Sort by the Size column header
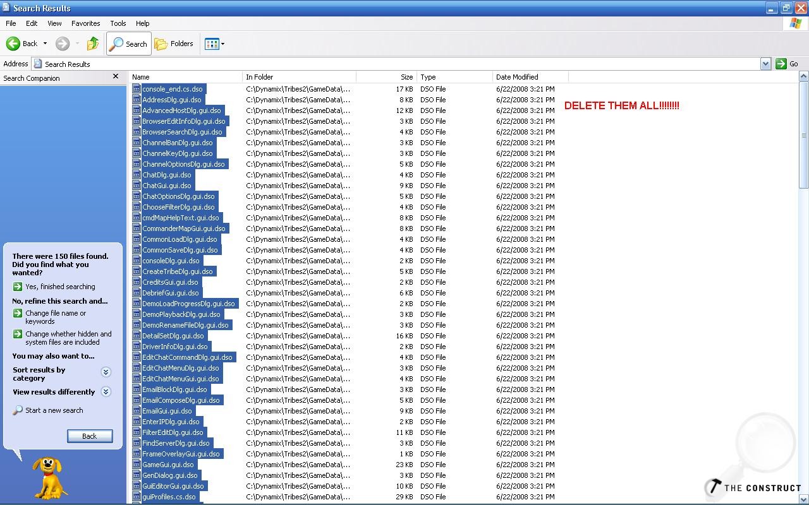This screenshot has width=809, height=505. pos(386,77)
